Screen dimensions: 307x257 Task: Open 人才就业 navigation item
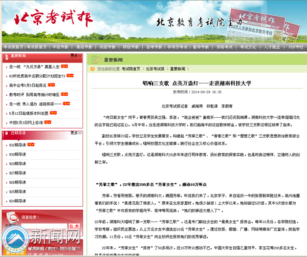(x=272, y=47)
